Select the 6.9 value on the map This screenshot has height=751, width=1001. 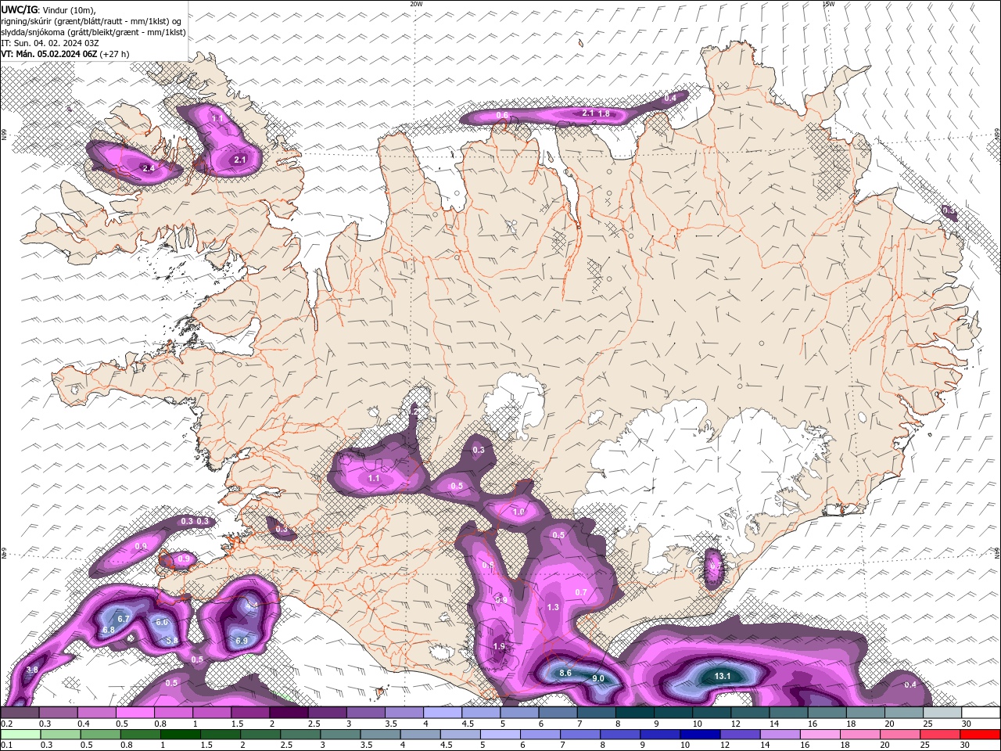pyautogui.click(x=242, y=641)
